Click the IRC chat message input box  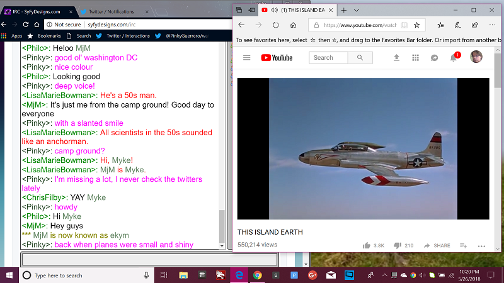coord(149,259)
